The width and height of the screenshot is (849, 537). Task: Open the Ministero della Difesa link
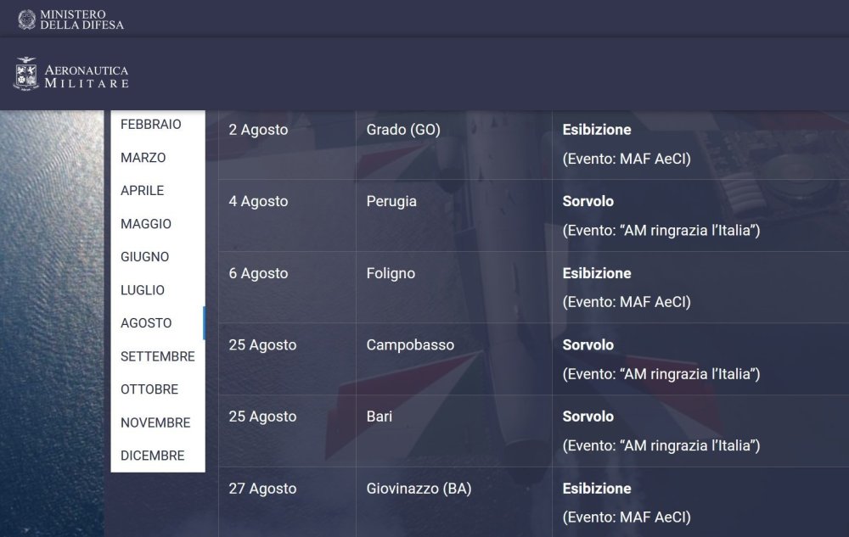(82, 20)
